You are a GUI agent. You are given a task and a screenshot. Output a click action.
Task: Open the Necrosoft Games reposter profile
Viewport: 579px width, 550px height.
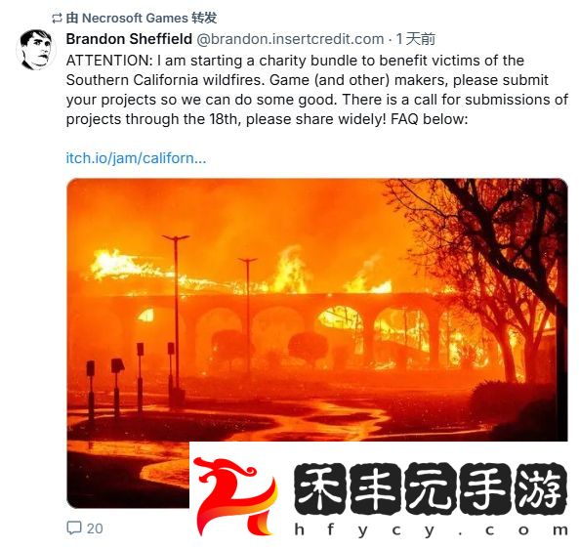click(135, 18)
